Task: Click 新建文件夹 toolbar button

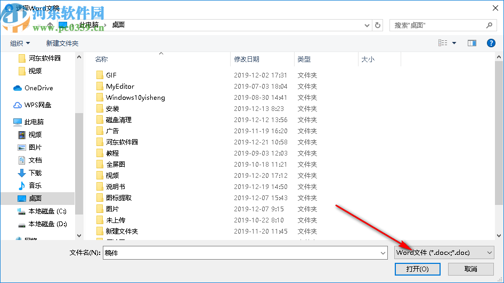Action: [62, 43]
